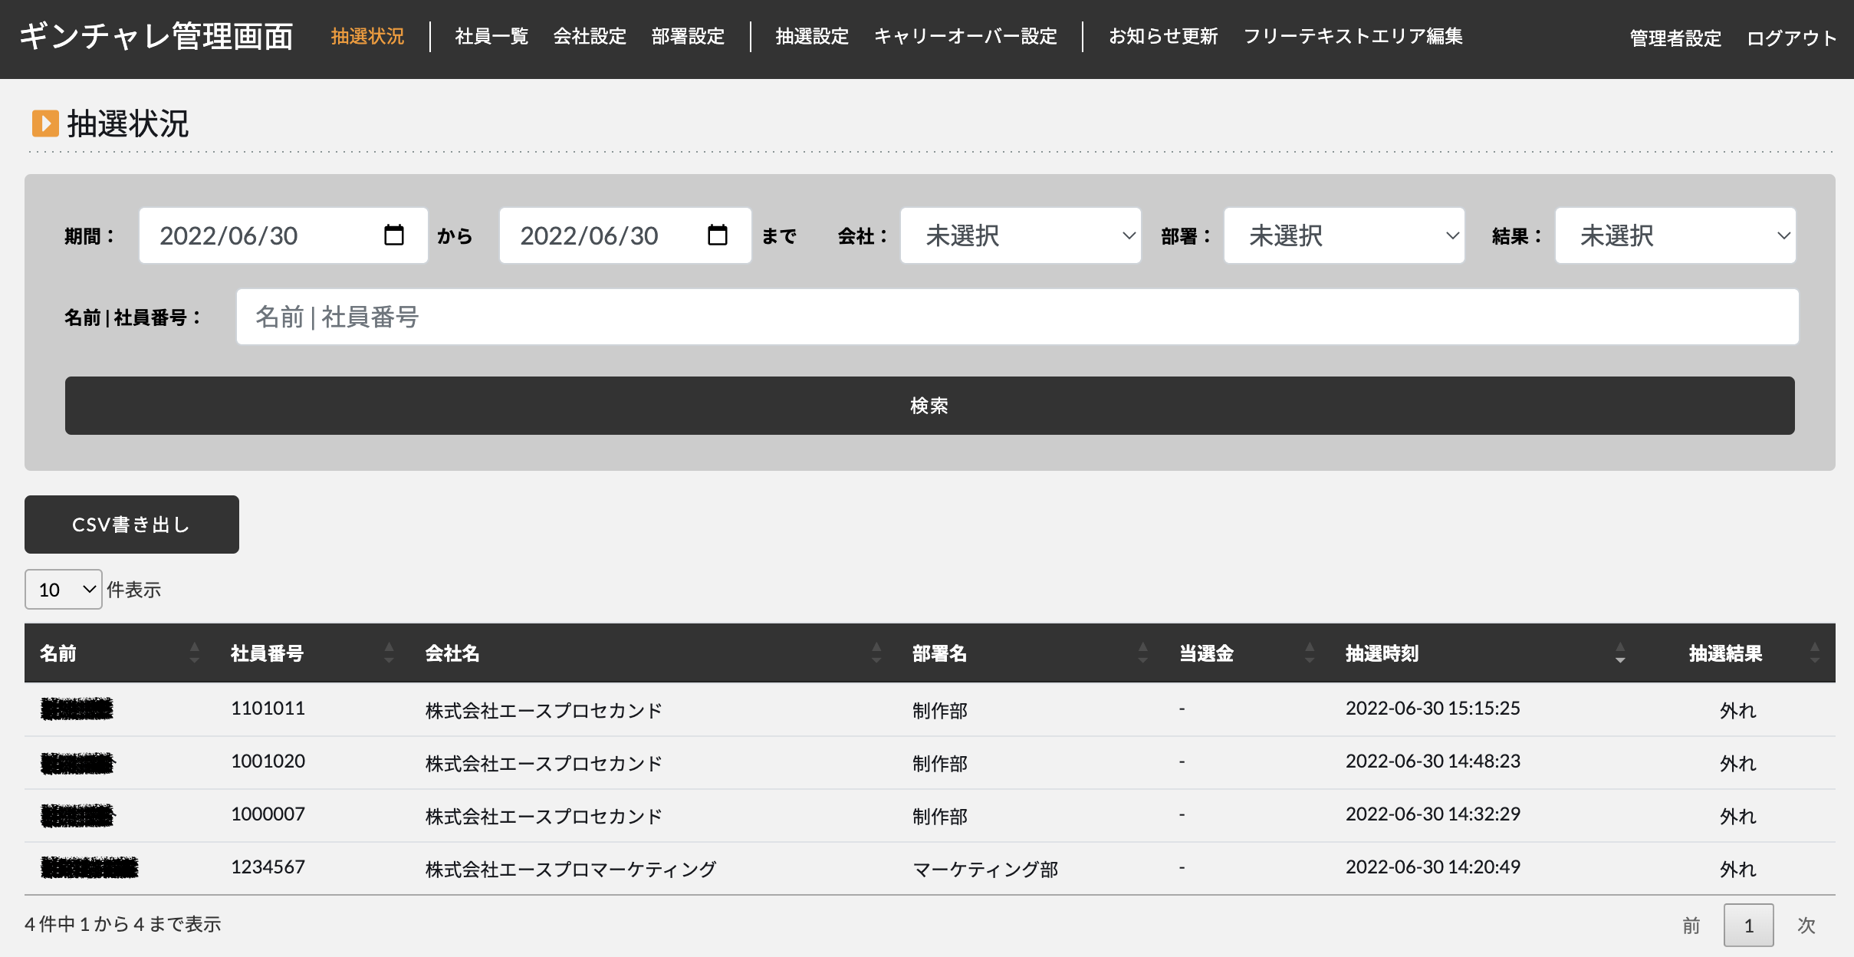
Task: Open 抽選設定 in top navigation
Action: pyautogui.click(x=812, y=37)
